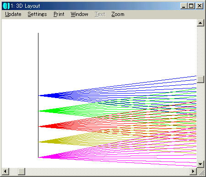Open the Update menu
The height and width of the screenshot is (177, 206).
point(13,14)
